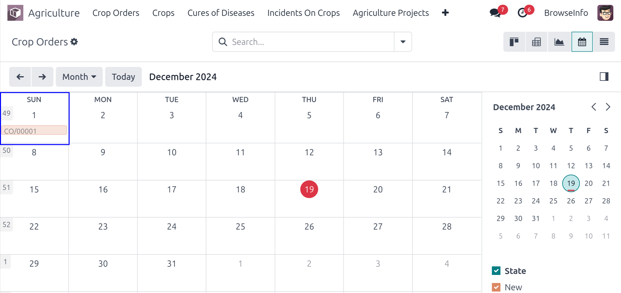
Task: Open the Graph view icon
Action: pos(559,42)
